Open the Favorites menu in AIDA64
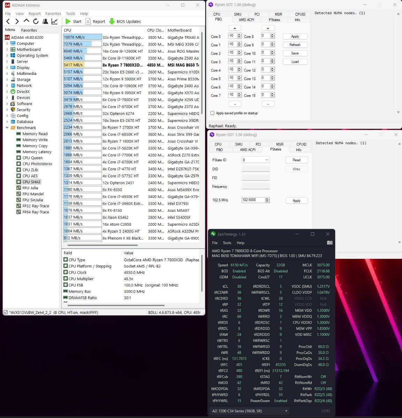402x418 pixels. [x=53, y=14]
